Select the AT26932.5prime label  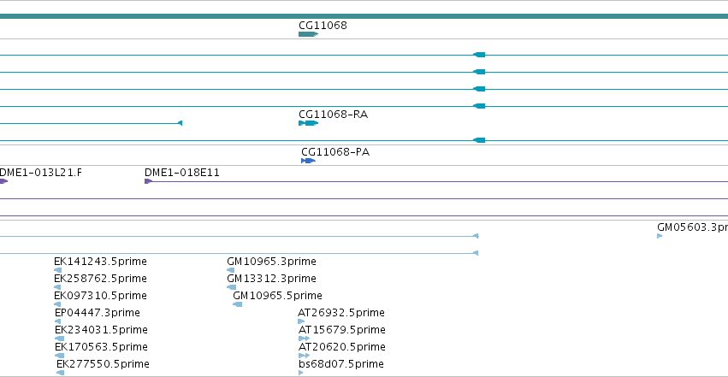341,313
